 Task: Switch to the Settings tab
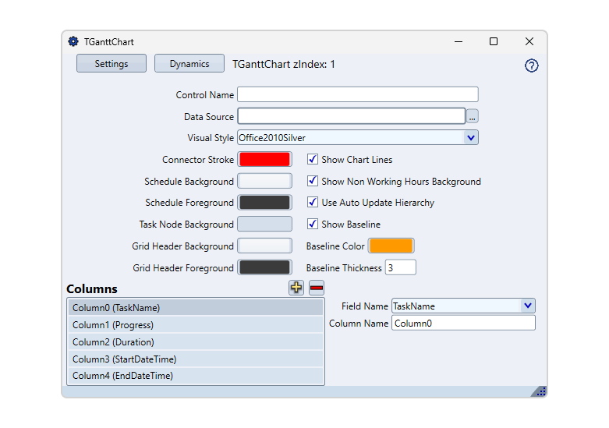pyautogui.click(x=112, y=64)
